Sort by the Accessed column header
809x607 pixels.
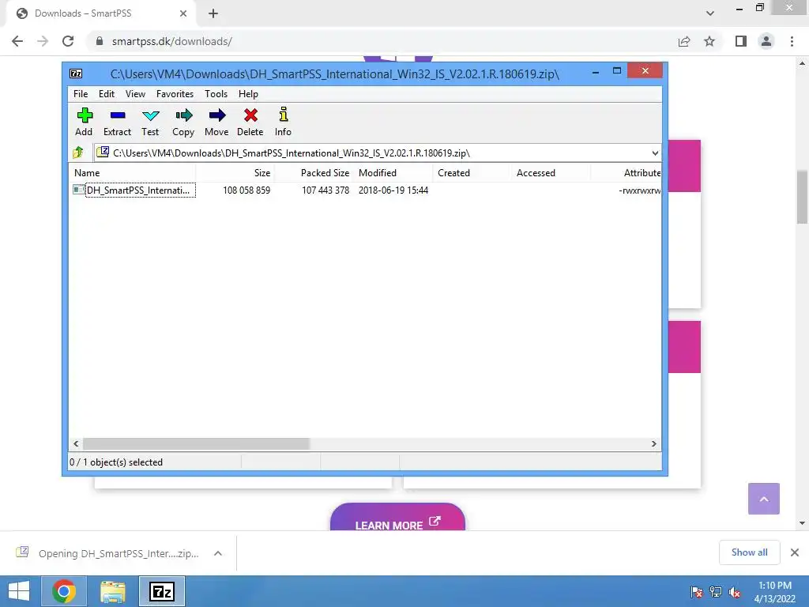click(551, 173)
